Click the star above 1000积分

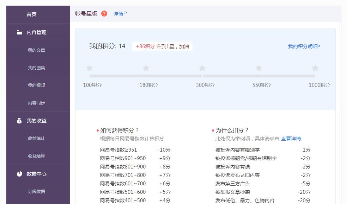click(x=315, y=68)
